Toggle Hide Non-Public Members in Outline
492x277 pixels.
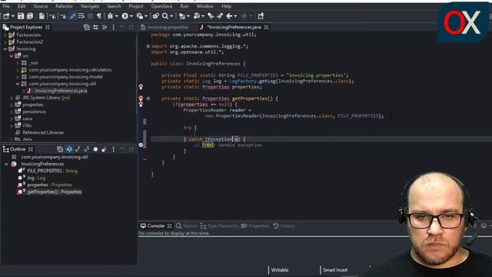click(x=95, y=149)
